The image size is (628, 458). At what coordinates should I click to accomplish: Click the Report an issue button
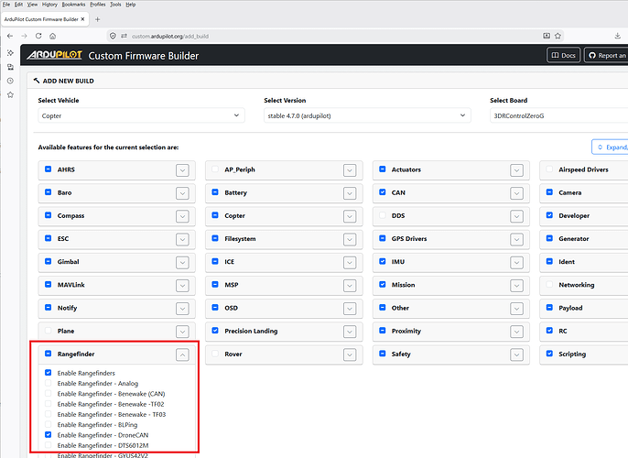(x=606, y=55)
